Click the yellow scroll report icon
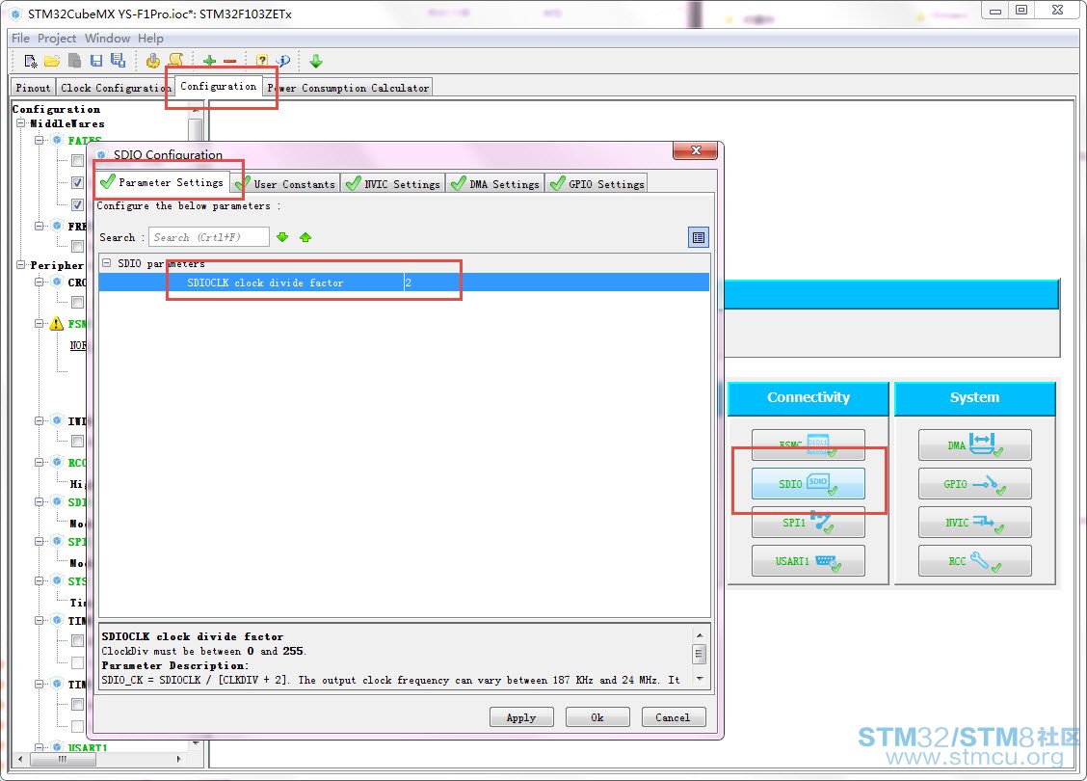The image size is (1087, 781). click(x=176, y=61)
